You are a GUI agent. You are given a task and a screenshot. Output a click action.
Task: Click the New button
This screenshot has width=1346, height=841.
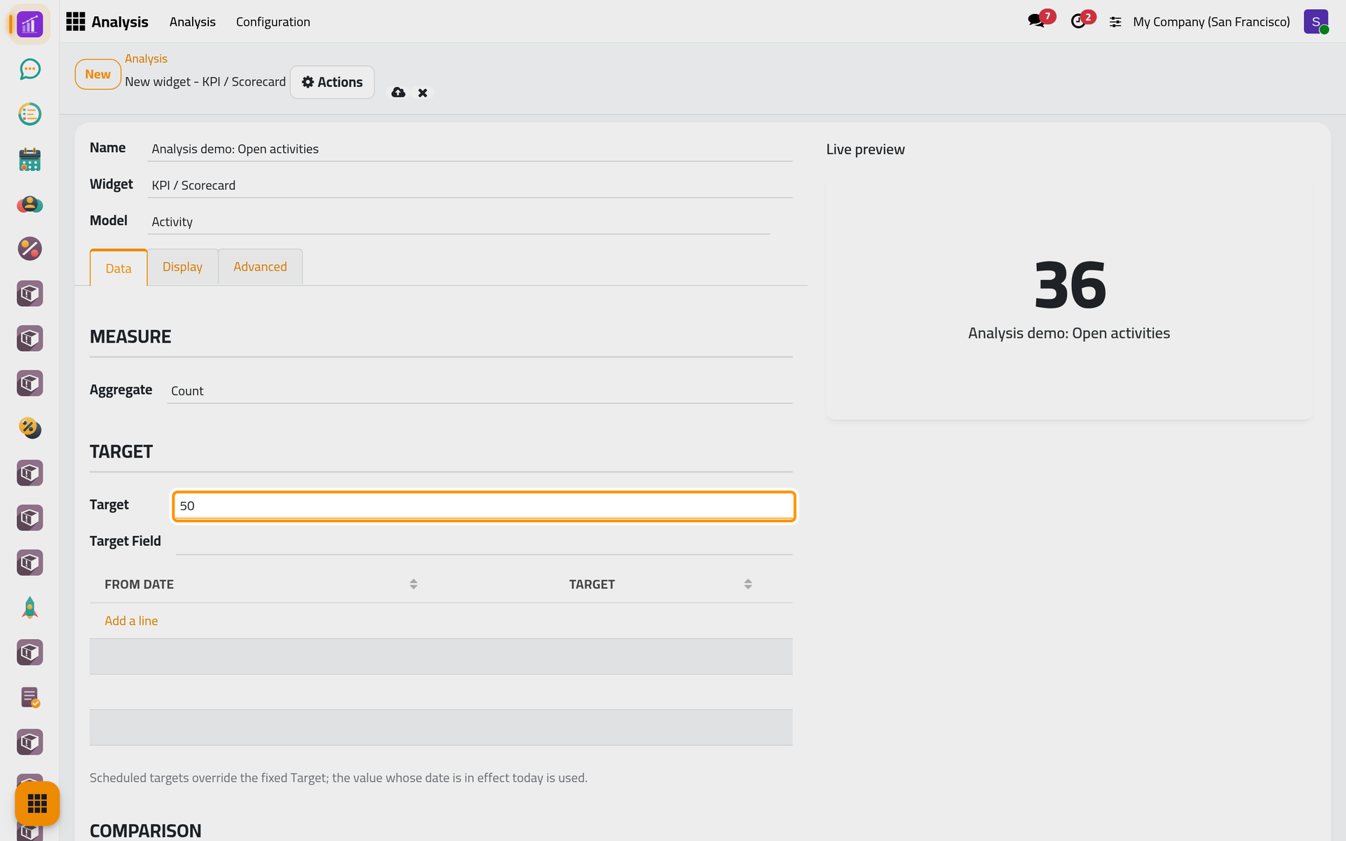click(97, 74)
